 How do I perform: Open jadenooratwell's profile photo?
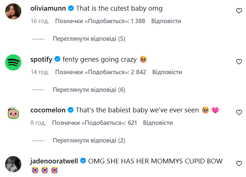[12, 164]
